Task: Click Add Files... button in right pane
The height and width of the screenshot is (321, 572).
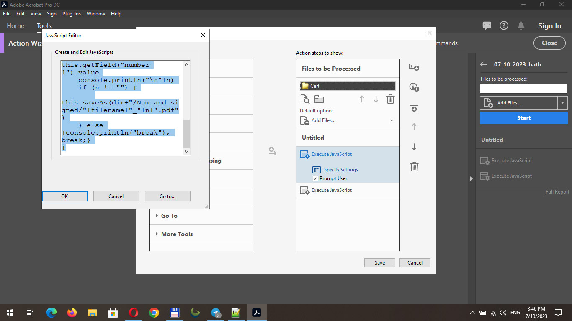Action: (x=519, y=103)
